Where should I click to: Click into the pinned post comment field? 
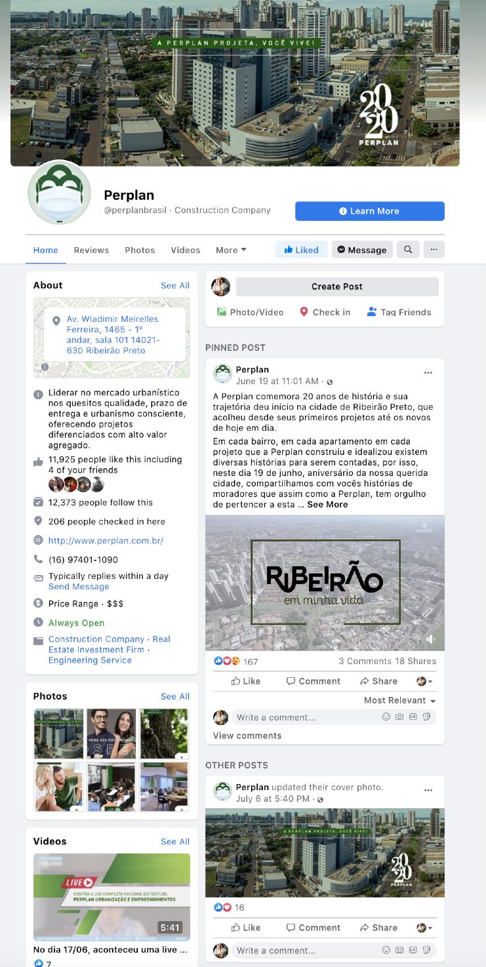click(x=306, y=717)
